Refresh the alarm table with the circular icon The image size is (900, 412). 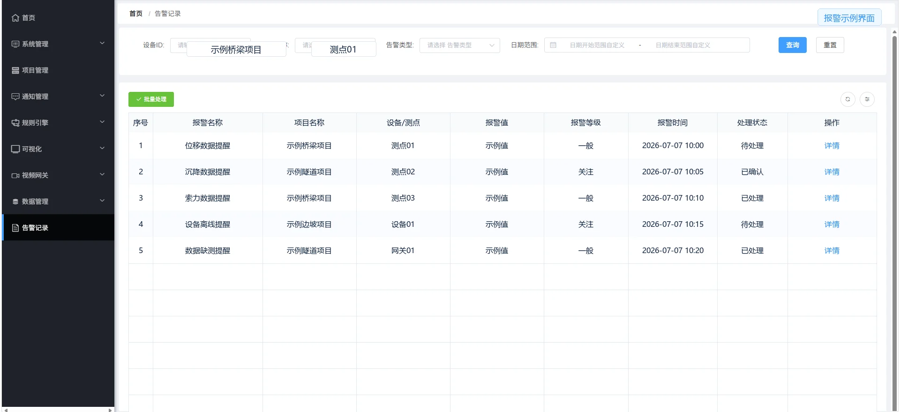pyautogui.click(x=847, y=99)
